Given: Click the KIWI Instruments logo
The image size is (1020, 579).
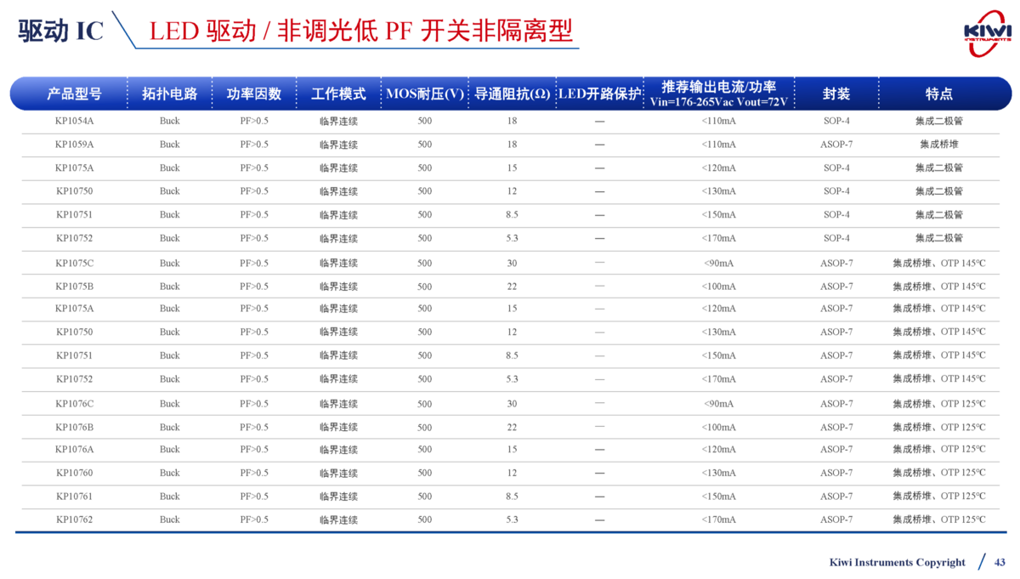Looking at the screenshot, I should (x=988, y=32).
